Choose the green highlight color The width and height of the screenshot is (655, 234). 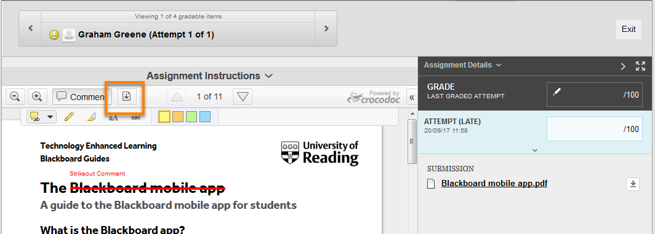point(191,117)
